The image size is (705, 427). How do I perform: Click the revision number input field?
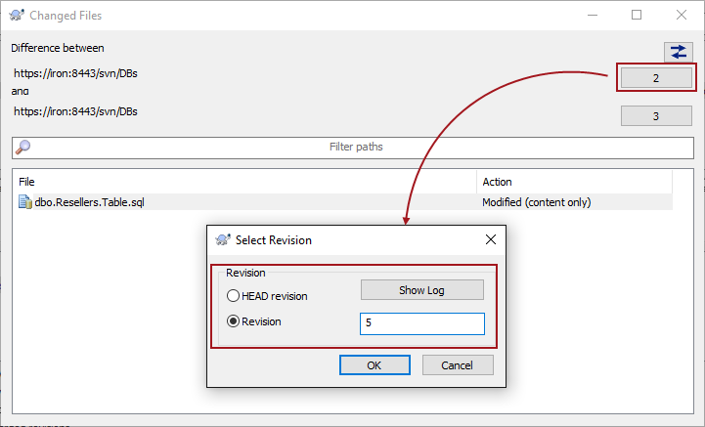[x=421, y=323]
